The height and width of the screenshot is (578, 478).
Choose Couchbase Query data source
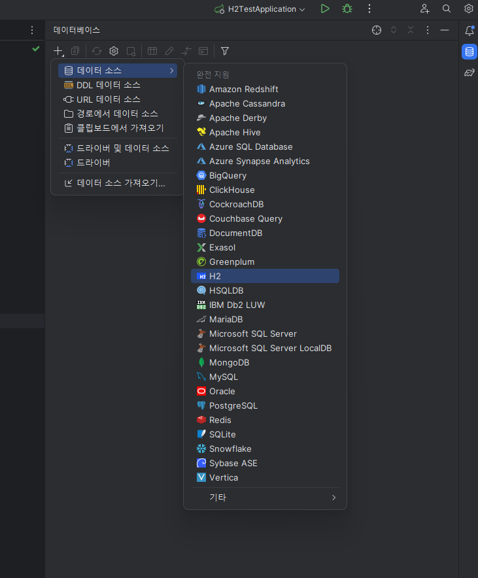tap(265, 218)
